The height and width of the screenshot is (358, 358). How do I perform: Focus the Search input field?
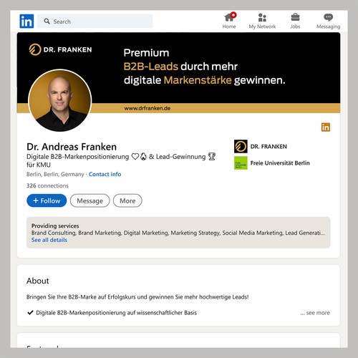[95, 21]
